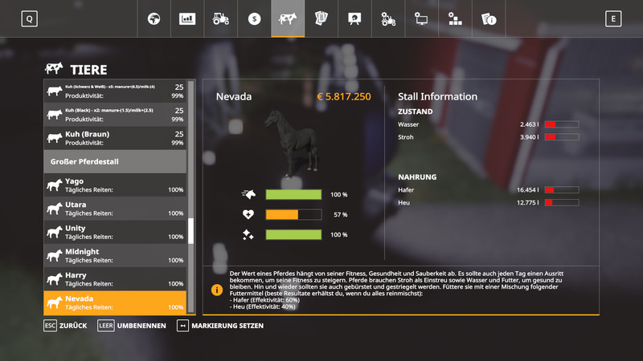Select horse Yago in the list
Image resolution: width=643 pixels, height=361 pixels.
[115, 185]
